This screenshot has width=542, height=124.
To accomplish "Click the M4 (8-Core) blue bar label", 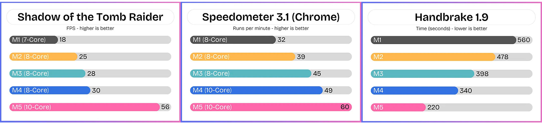I will [x=30, y=90].
